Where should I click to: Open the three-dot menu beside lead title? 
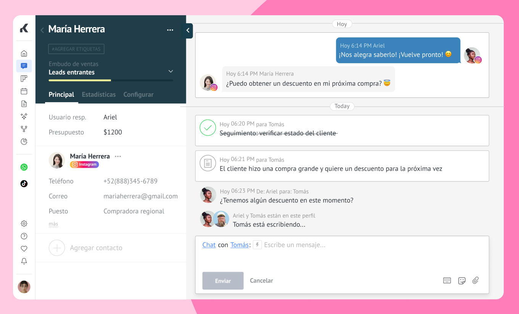(170, 30)
